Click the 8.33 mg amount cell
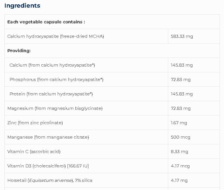This screenshot has height=190, width=224. pos(179,152)
